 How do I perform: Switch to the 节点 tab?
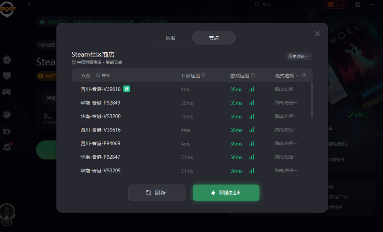(x=214, y=38)
